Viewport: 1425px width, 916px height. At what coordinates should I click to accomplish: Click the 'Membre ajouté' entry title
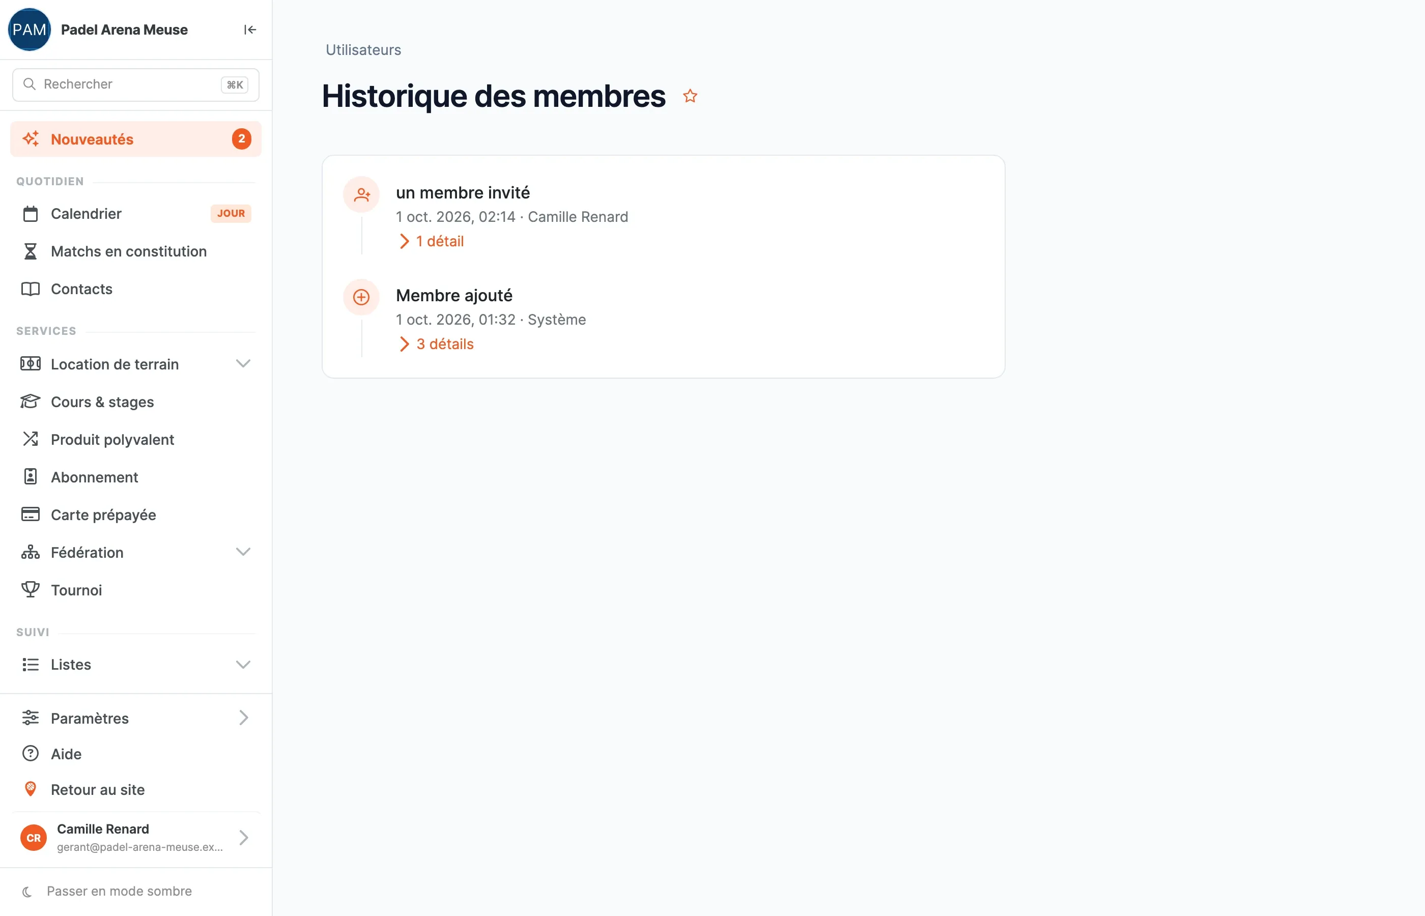454,296
